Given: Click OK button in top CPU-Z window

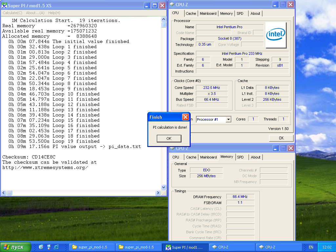Looking at the screenshot, I should tap(281, 138).
